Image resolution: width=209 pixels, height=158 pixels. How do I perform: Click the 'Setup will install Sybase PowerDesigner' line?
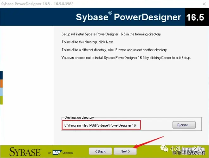click(x=111, y=34)
